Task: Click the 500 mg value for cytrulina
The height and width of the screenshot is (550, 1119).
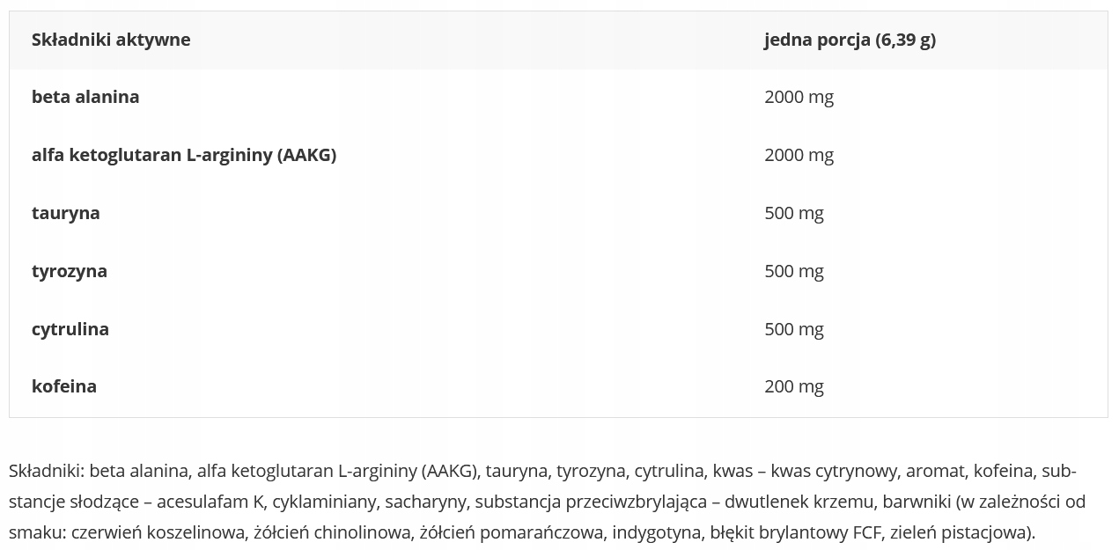Action: (x=794, y=329)
